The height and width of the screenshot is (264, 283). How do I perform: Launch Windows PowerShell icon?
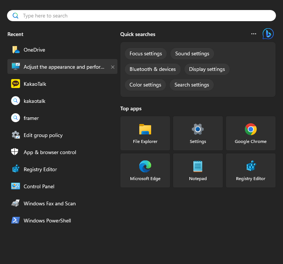pos(16,220)
